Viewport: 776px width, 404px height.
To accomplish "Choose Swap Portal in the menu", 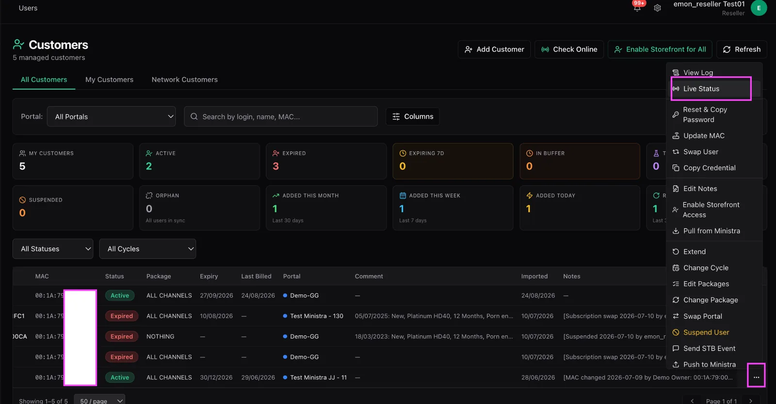I will click(714, 316).
